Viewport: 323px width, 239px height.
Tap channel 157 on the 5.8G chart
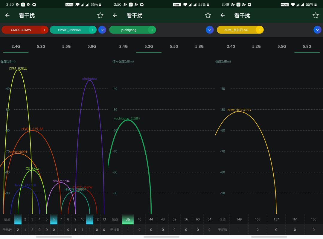(276, 219)
